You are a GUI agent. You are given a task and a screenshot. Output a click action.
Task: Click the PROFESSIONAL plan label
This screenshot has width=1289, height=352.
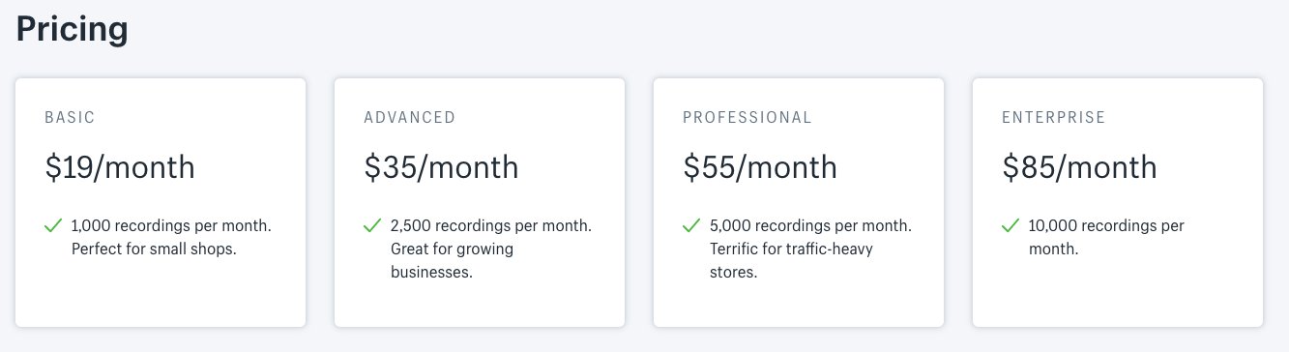747,118
